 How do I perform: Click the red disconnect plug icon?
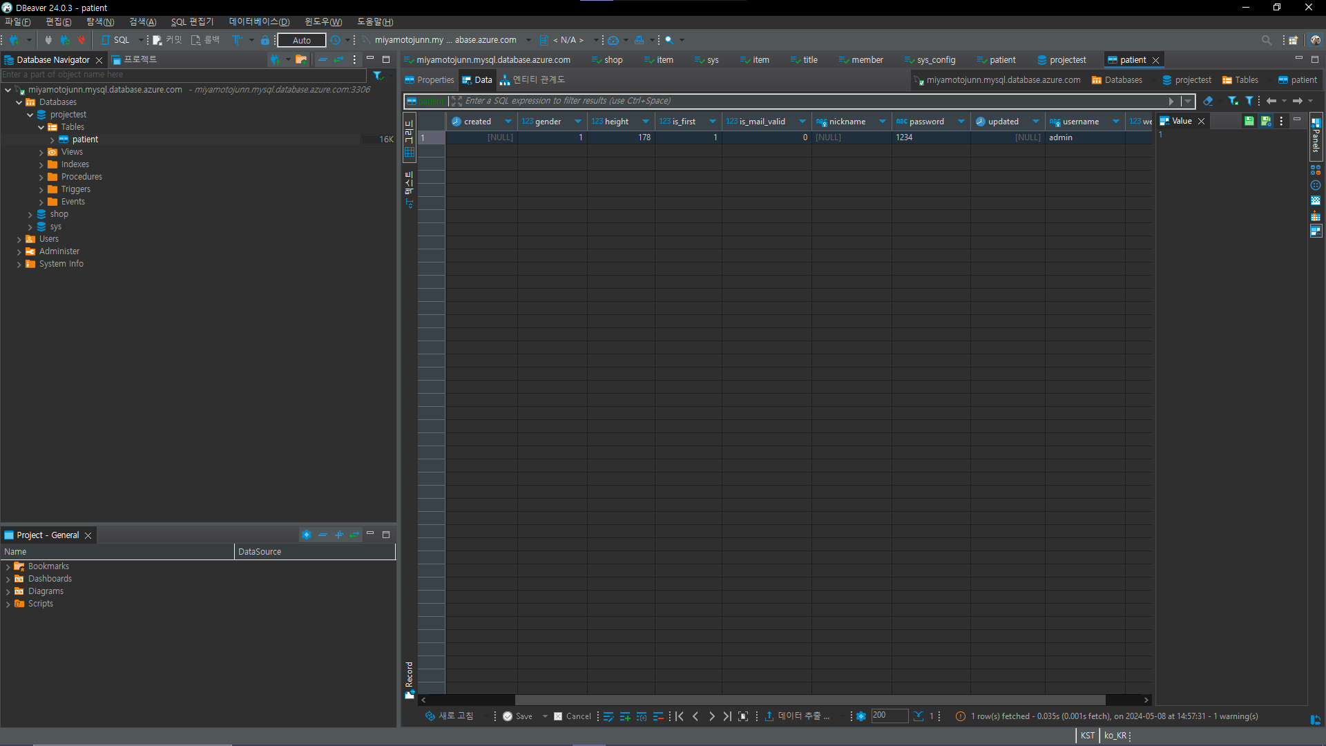pos(81,40)
